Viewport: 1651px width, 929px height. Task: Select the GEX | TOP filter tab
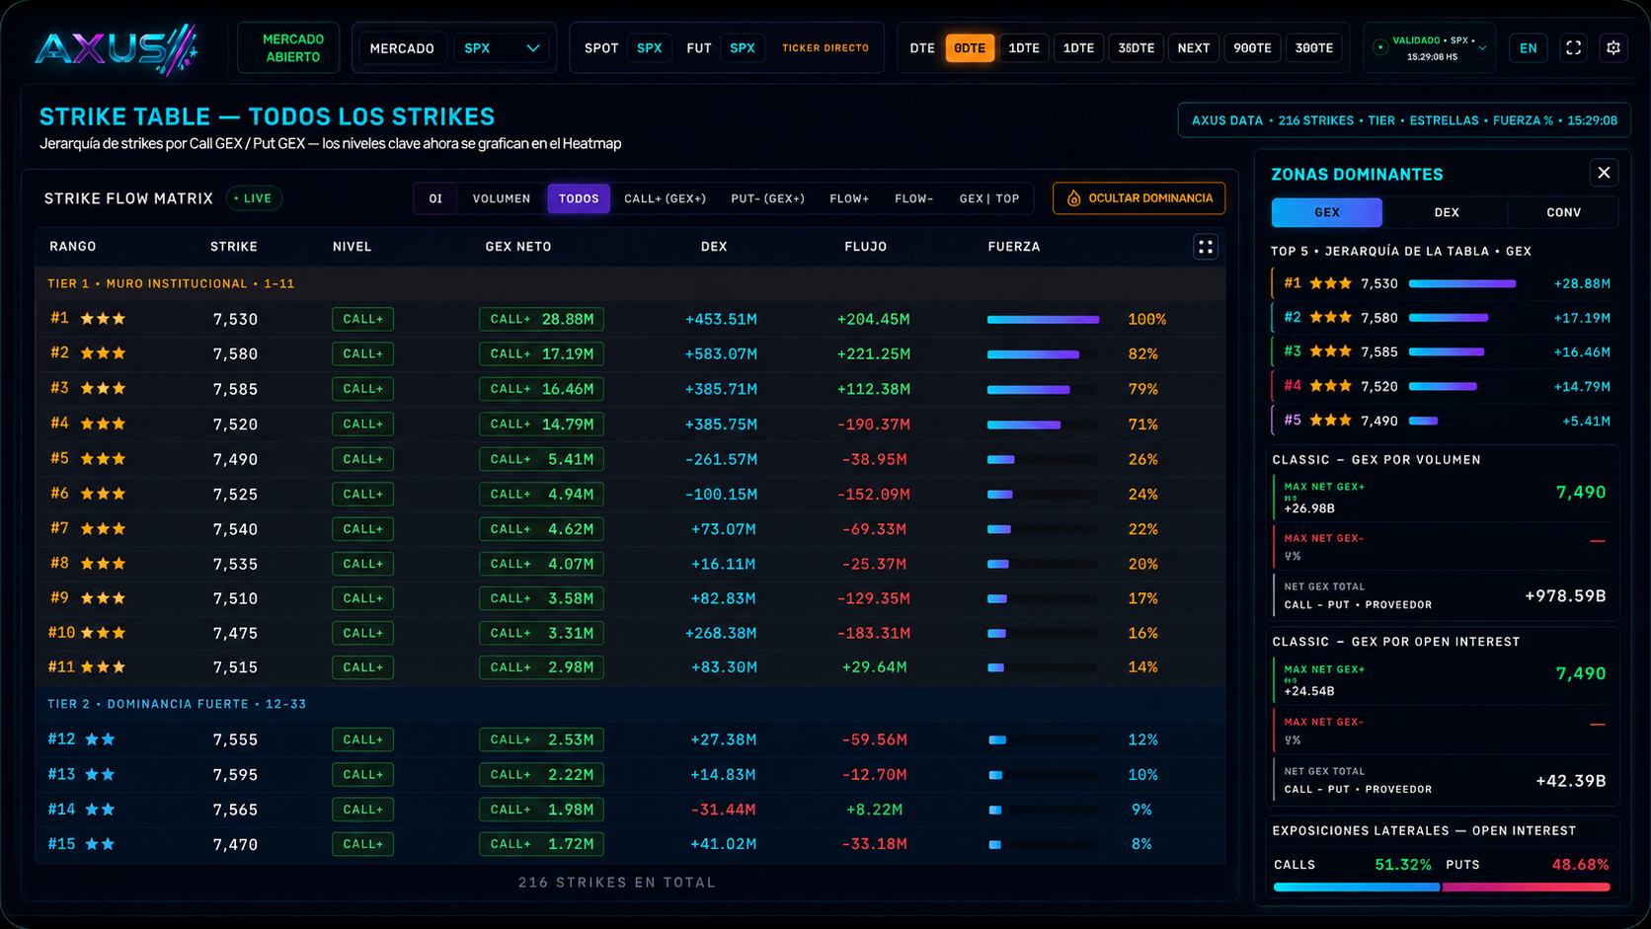(x=988, y=198)
